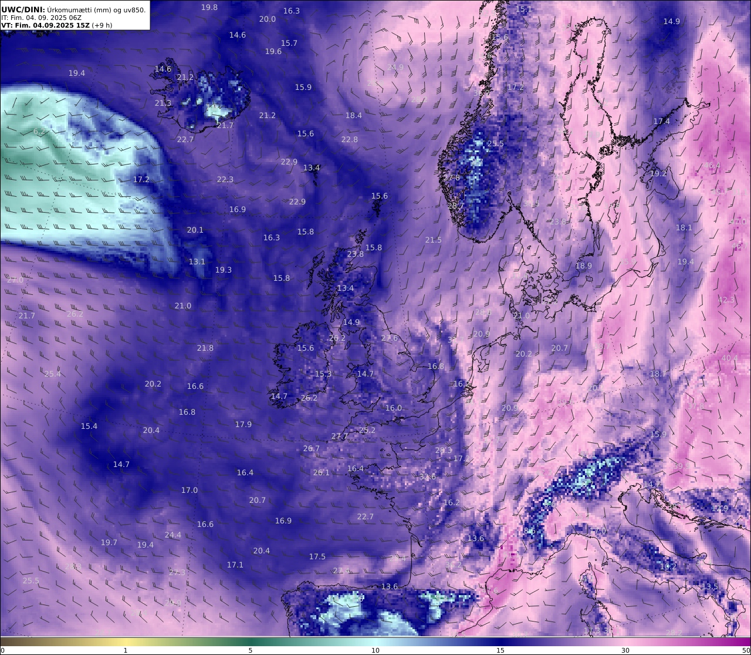Click the map value 15.7
The image size is (751, 655).
(x=289, y=43)
